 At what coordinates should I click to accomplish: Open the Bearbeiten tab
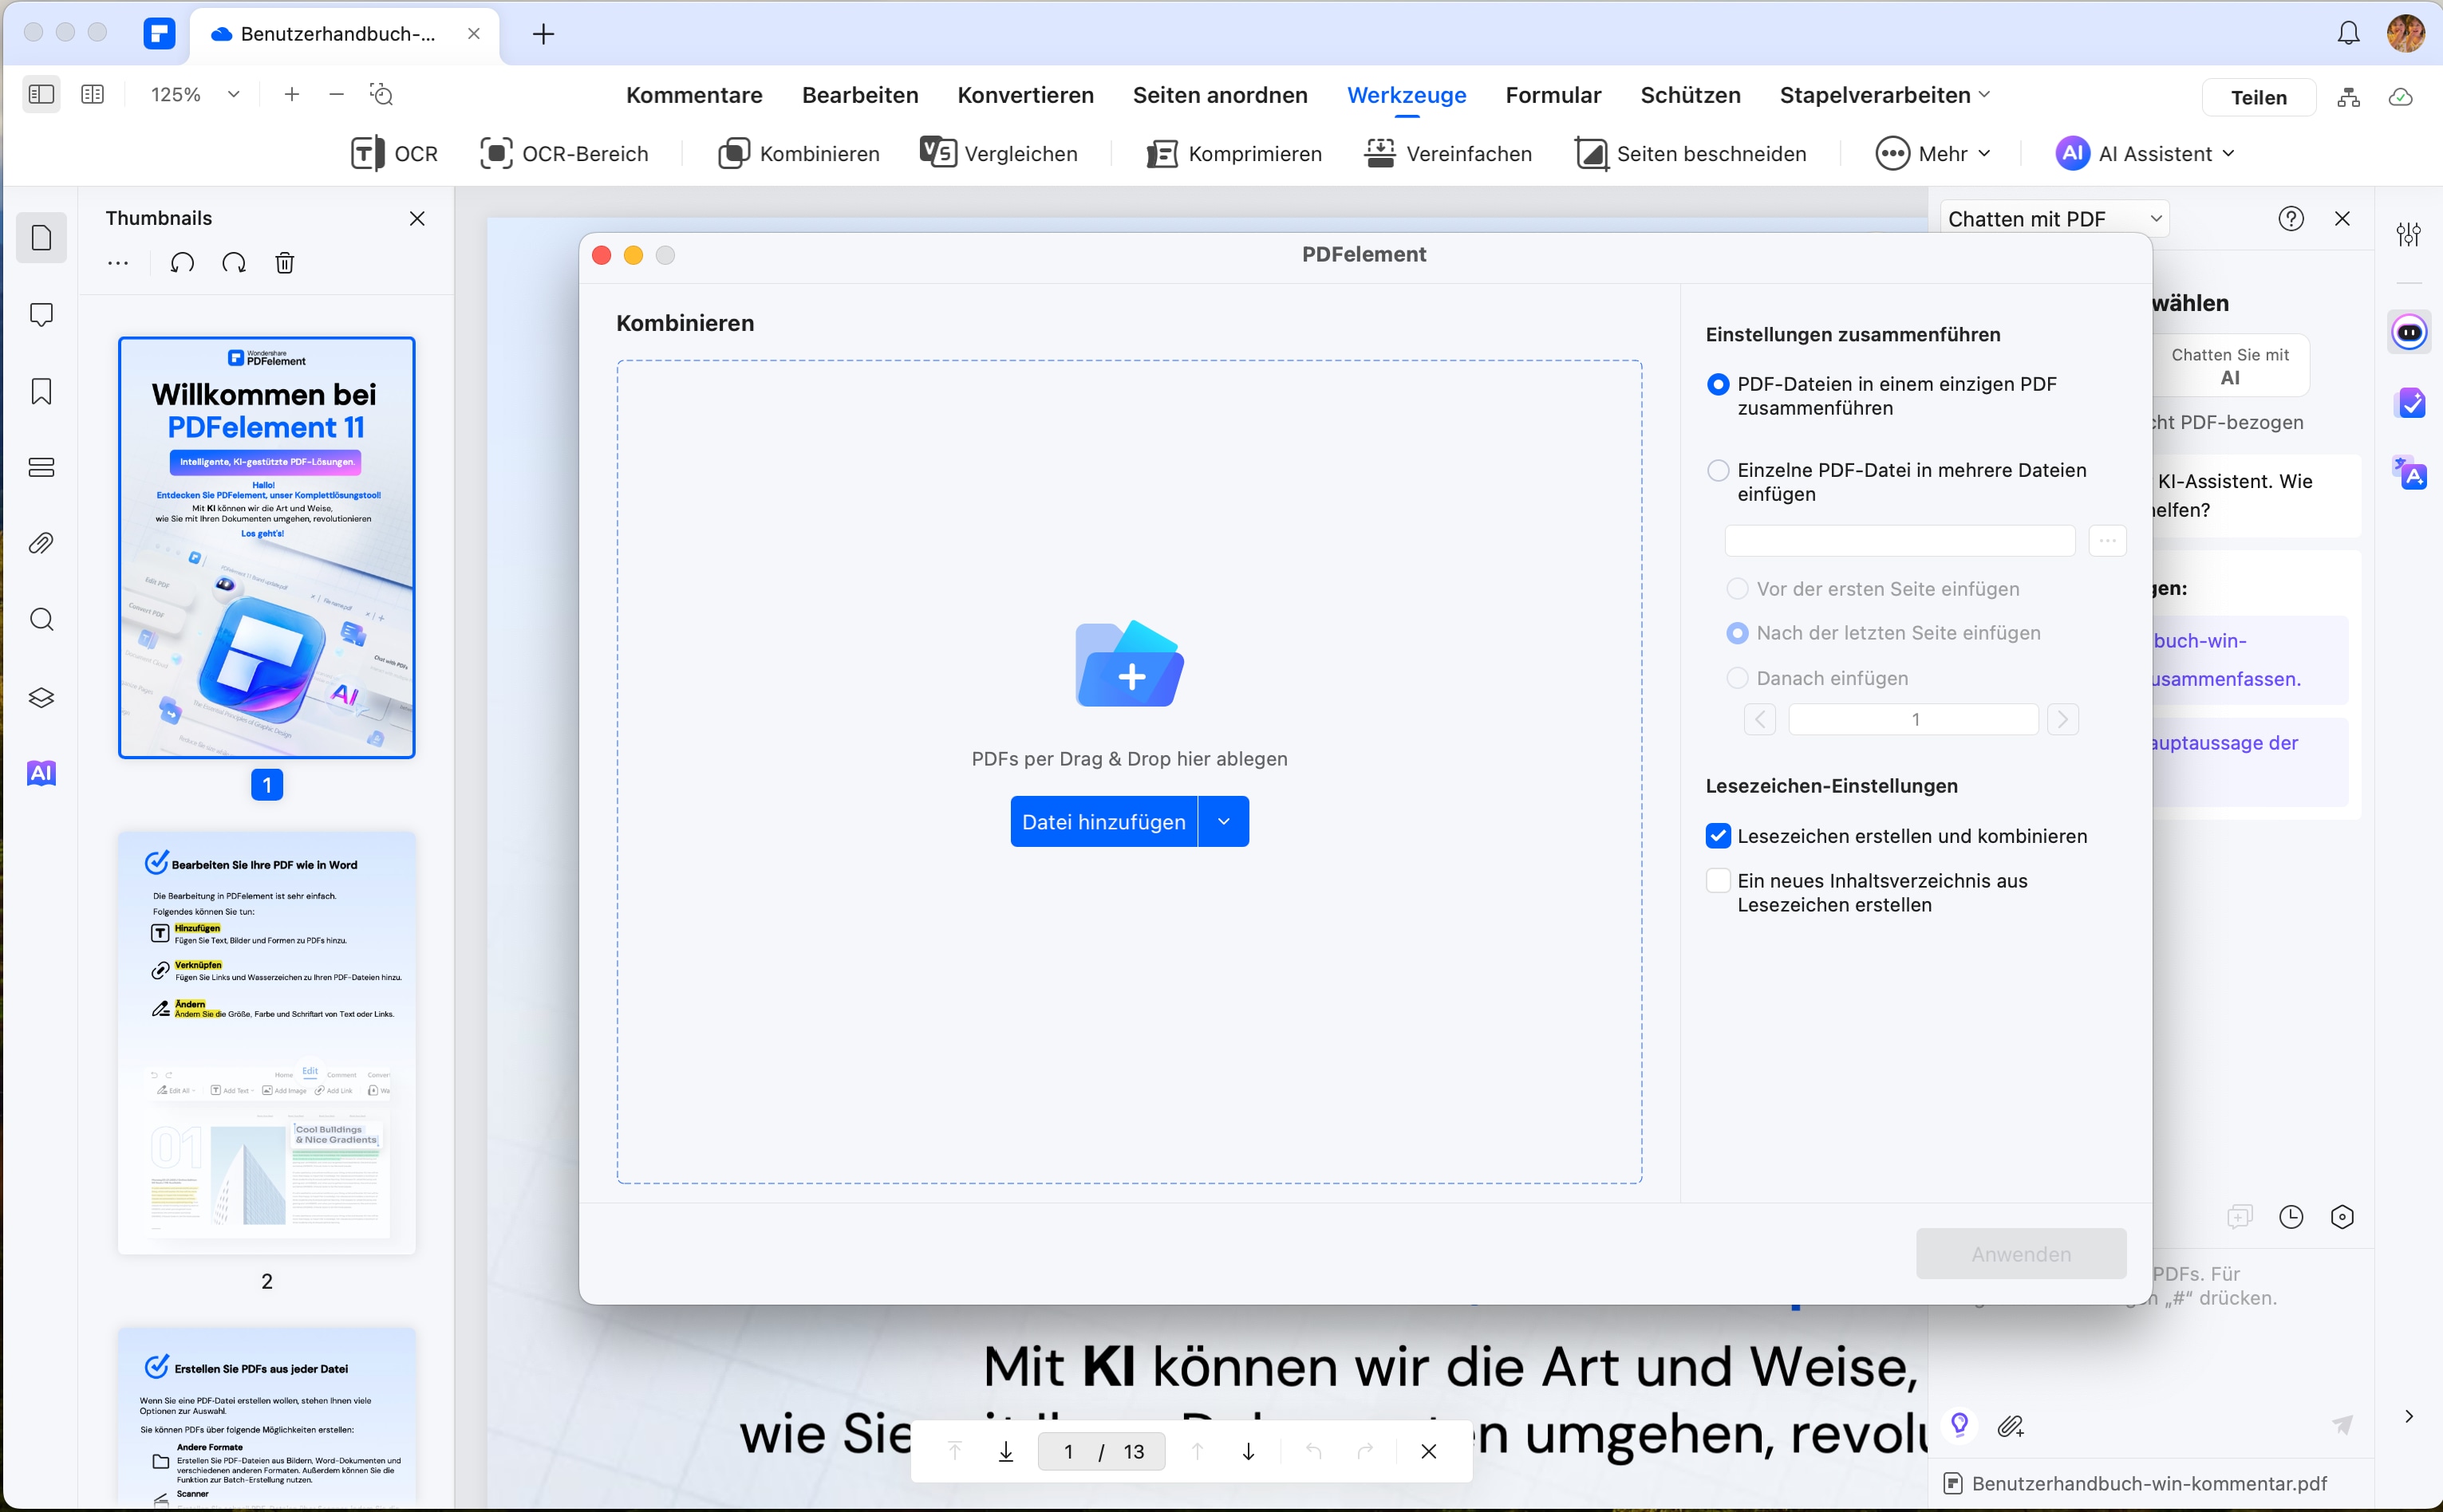(860, 95)
